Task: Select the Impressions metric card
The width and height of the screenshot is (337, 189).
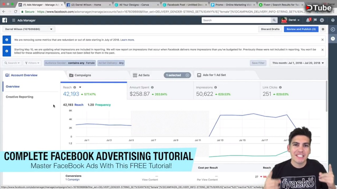Action: [x=227, y=91]
